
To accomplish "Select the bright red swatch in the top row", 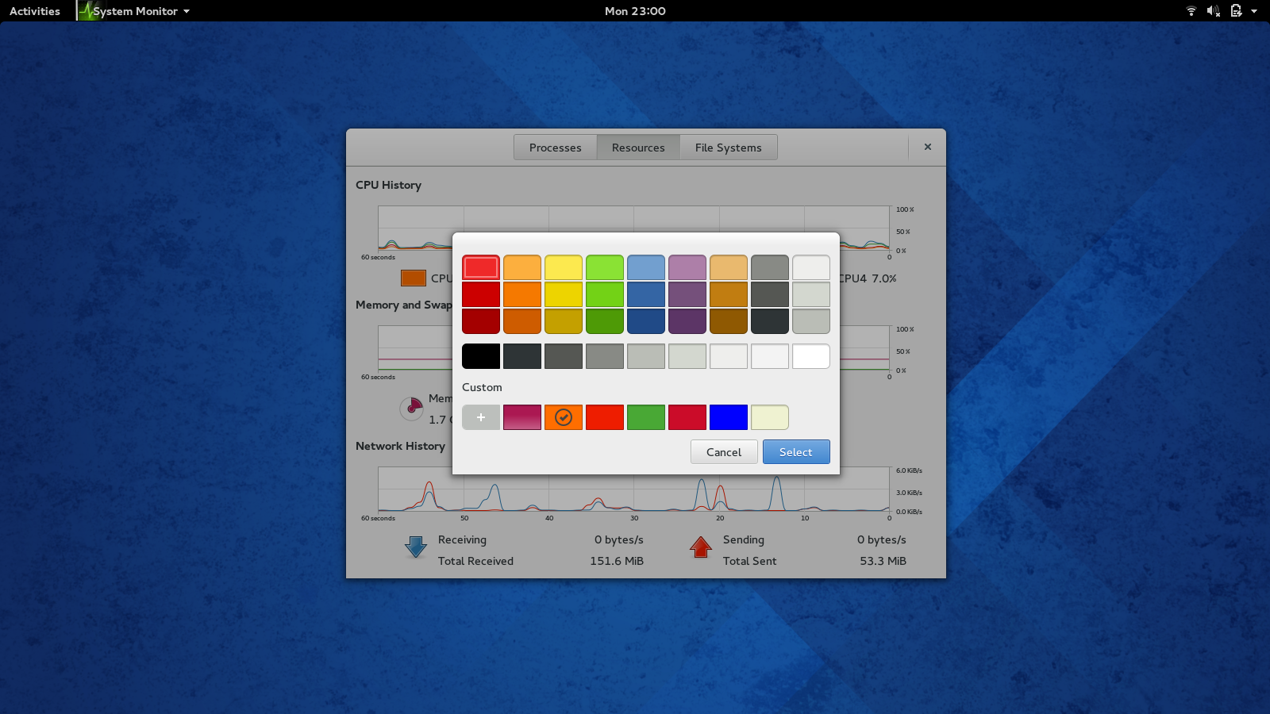I will tap(481, 267).
